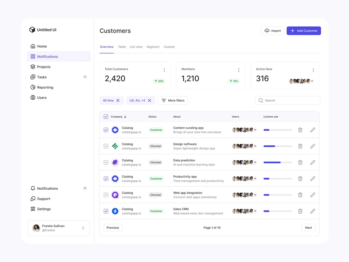Open the Total Customers card three-dot menu
Screen dimensions: 349x262
pyautogui.click(x=164, y=70)
